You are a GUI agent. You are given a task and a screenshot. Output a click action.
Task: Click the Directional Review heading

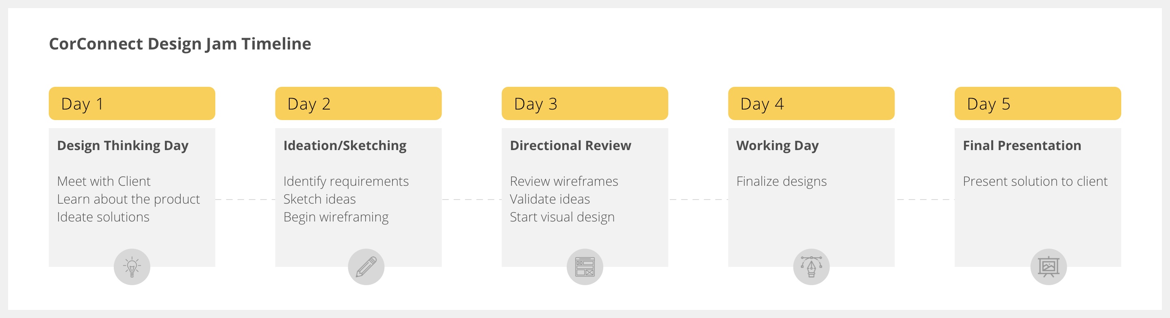570,146
